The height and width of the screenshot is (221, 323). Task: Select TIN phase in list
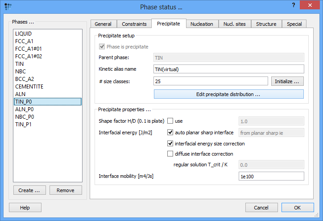[48, 64]
